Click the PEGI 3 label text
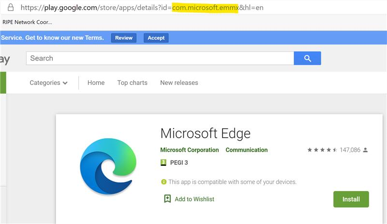Screen dimensions: 387x224 (179, 162)
